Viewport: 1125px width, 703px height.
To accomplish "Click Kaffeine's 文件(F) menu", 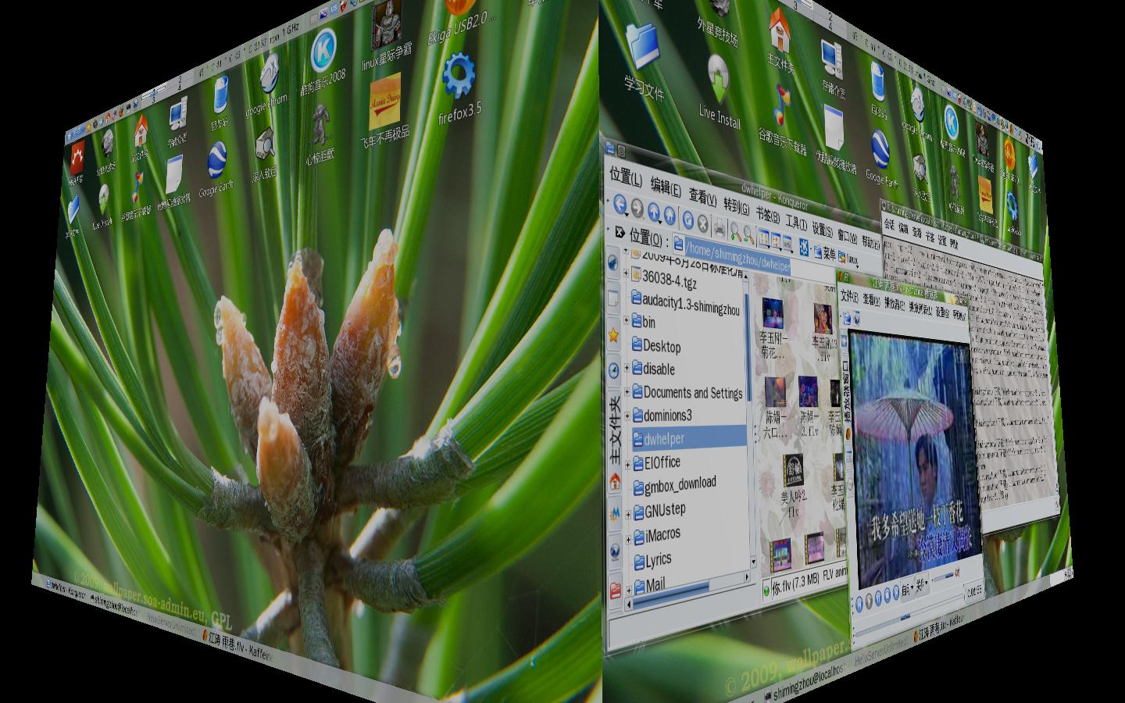I will 849,298.
